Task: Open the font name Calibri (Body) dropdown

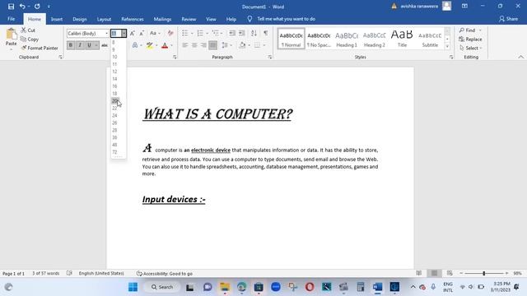Action: (107, 33)
